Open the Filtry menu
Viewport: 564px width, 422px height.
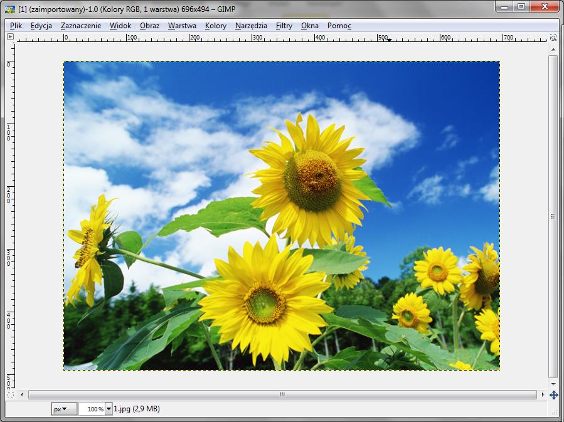[x=284, y=26]
